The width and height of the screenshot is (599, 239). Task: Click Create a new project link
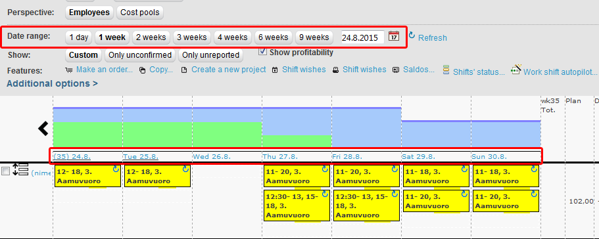(228, 70)
